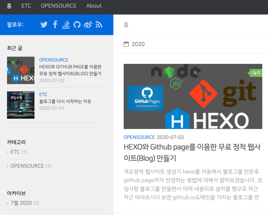
Task: Open HEXO post thumbnail in recent posts
Action: 21,70
